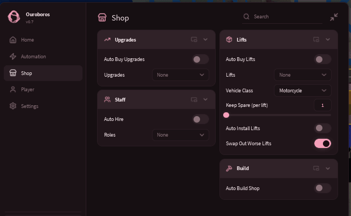Screen dimensions: 351x216
Task: Click the magnifier icon in search bar
Action: tap(246, 17)
